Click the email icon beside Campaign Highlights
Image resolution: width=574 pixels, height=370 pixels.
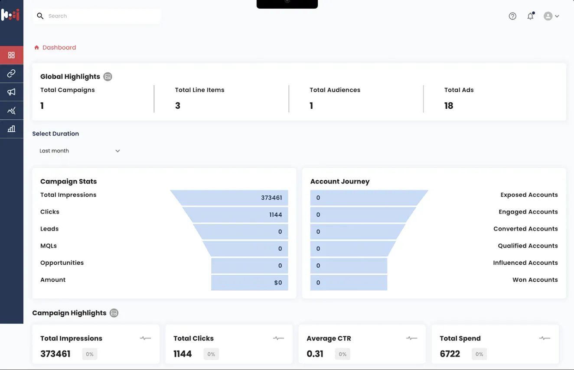pos(114,313)
